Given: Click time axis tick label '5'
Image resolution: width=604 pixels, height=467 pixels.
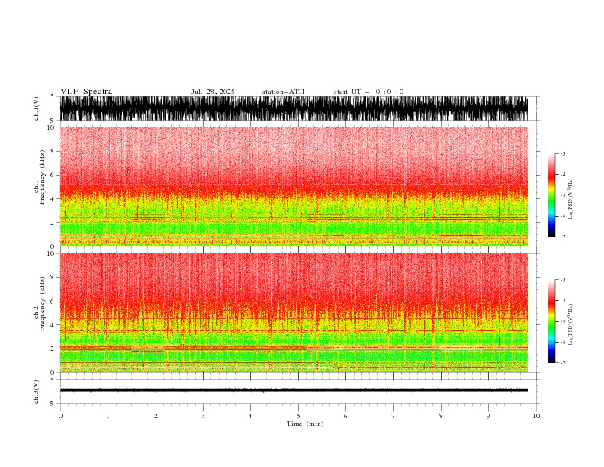Looking at the screenshot, I should [298, 416].
